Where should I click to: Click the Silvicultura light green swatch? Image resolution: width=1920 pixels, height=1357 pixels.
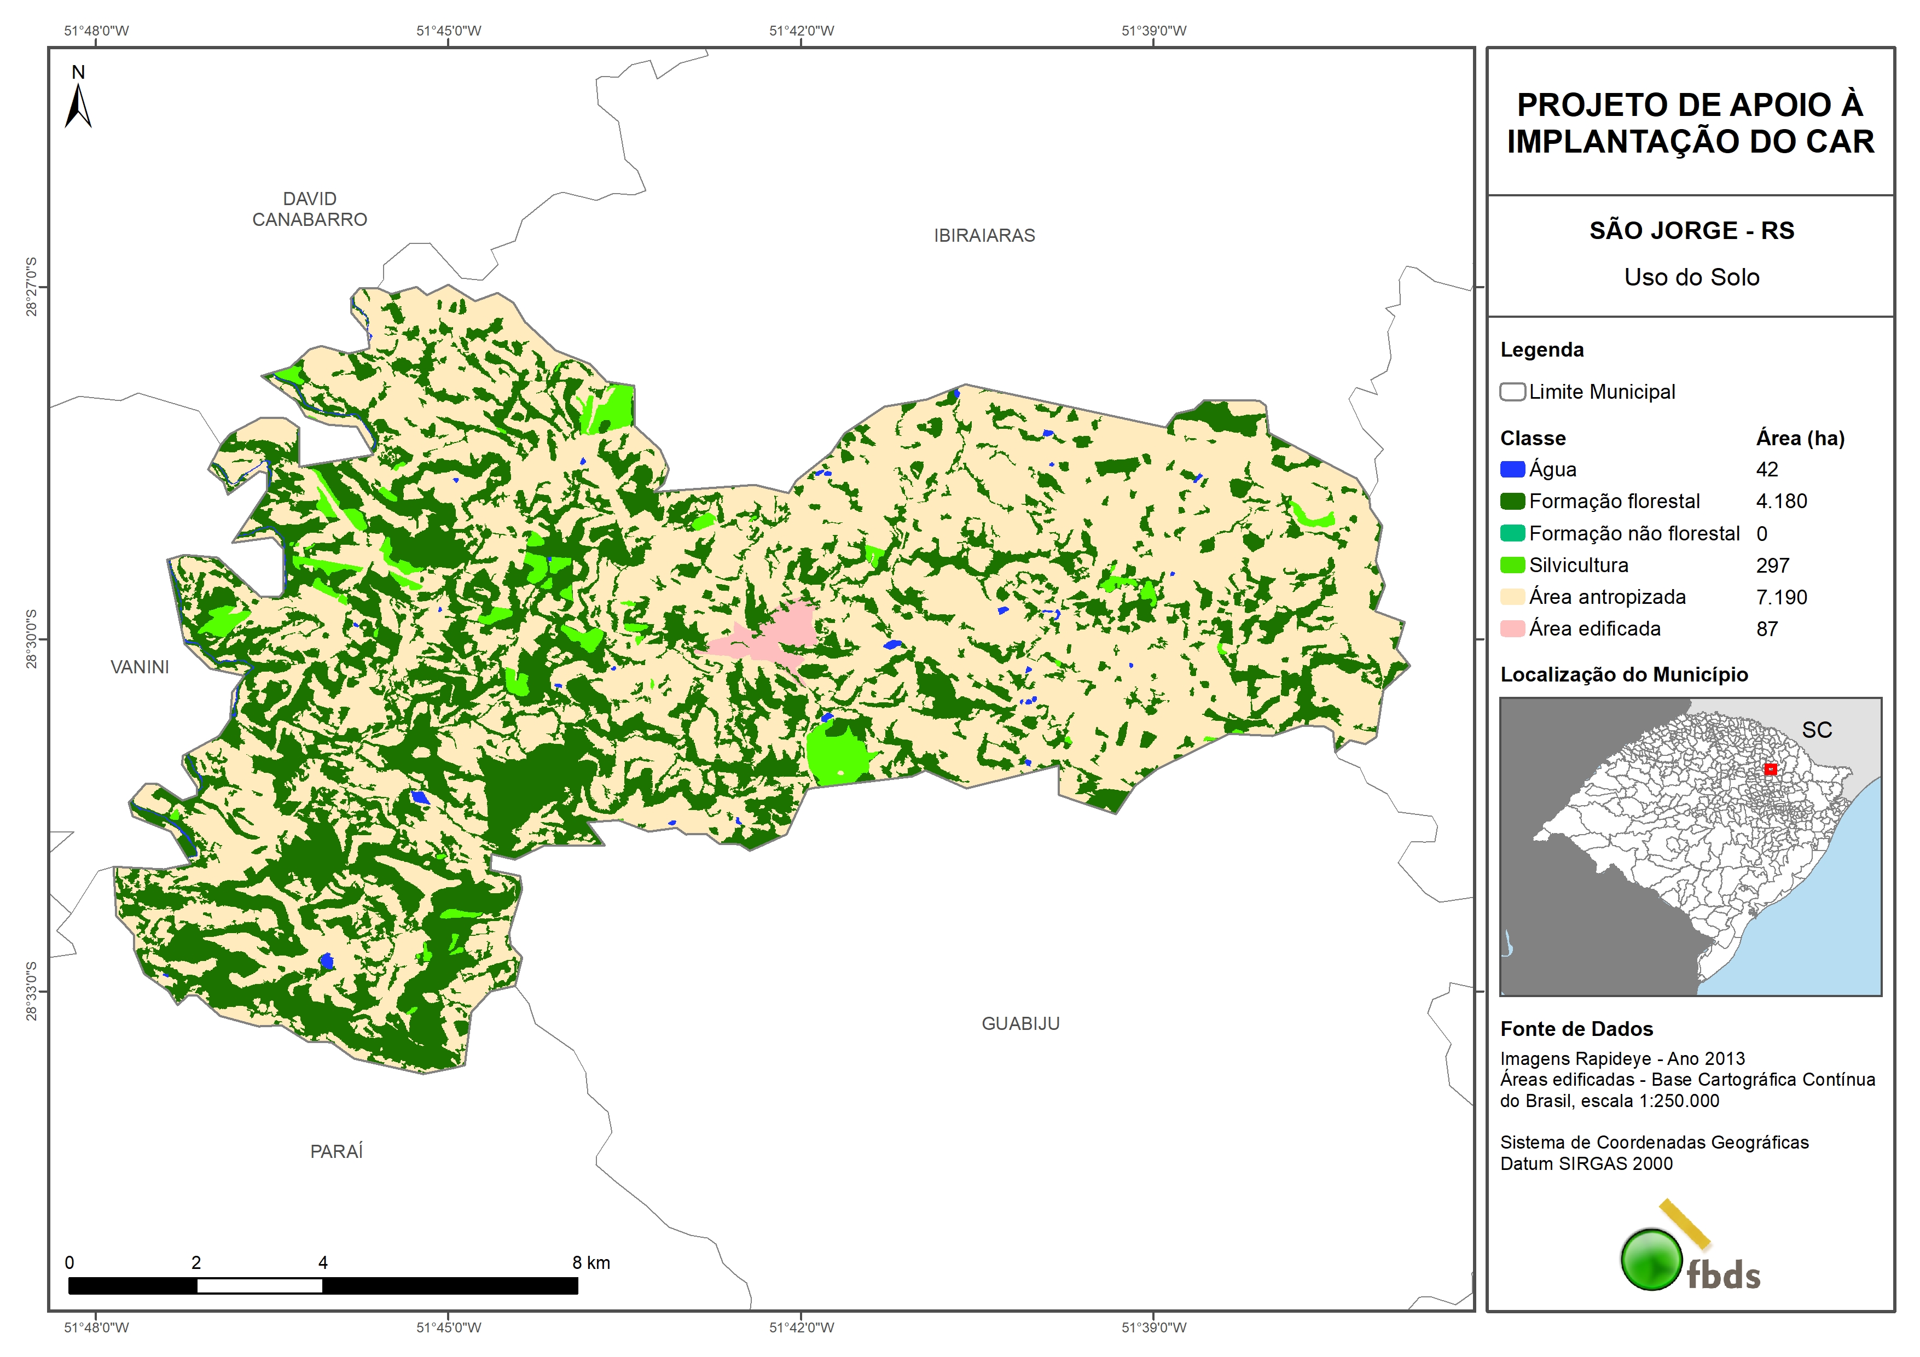pos(1512,565)
